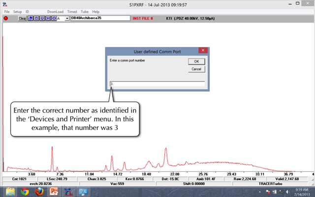This screenshot has height=197, width=315.
Task: Switch to the S1PXRF taskbar app icon
Action: coord(68,191)
